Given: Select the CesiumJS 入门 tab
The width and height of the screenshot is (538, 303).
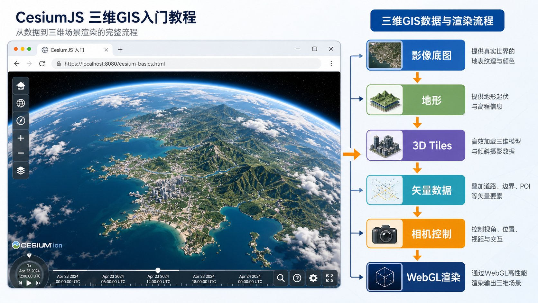Looking at the screenshot, I should [x=75, y=50].
